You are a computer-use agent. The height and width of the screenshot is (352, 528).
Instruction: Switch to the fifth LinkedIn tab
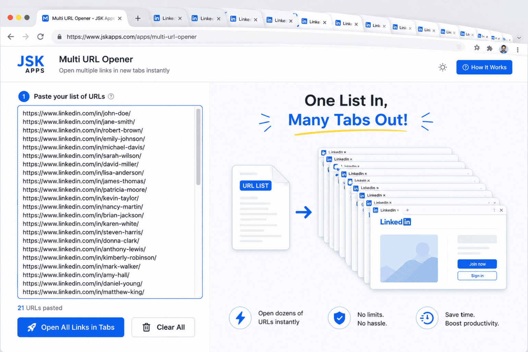pos(314,22)
